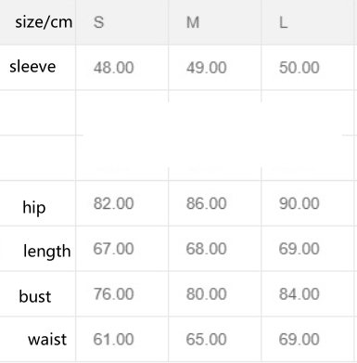Select bust value 80.00

click(207, 294)
